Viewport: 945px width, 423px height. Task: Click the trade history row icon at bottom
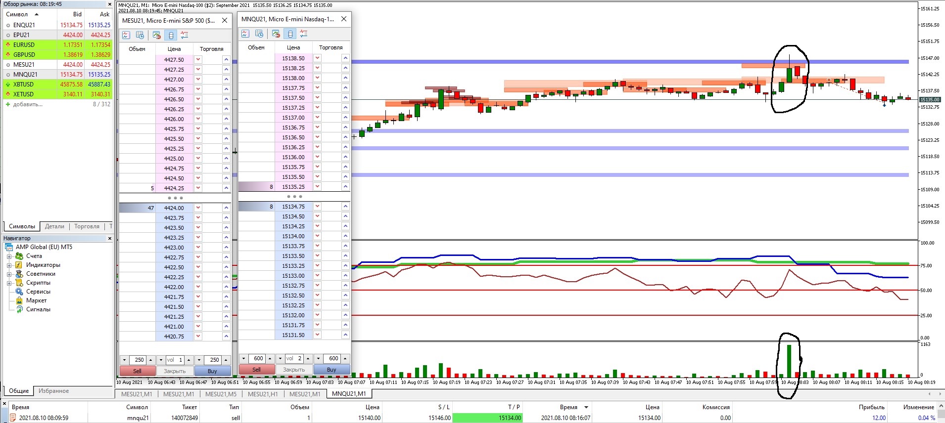coord(13,418)
